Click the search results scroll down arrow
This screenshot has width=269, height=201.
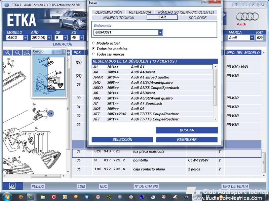coord(215,119)
